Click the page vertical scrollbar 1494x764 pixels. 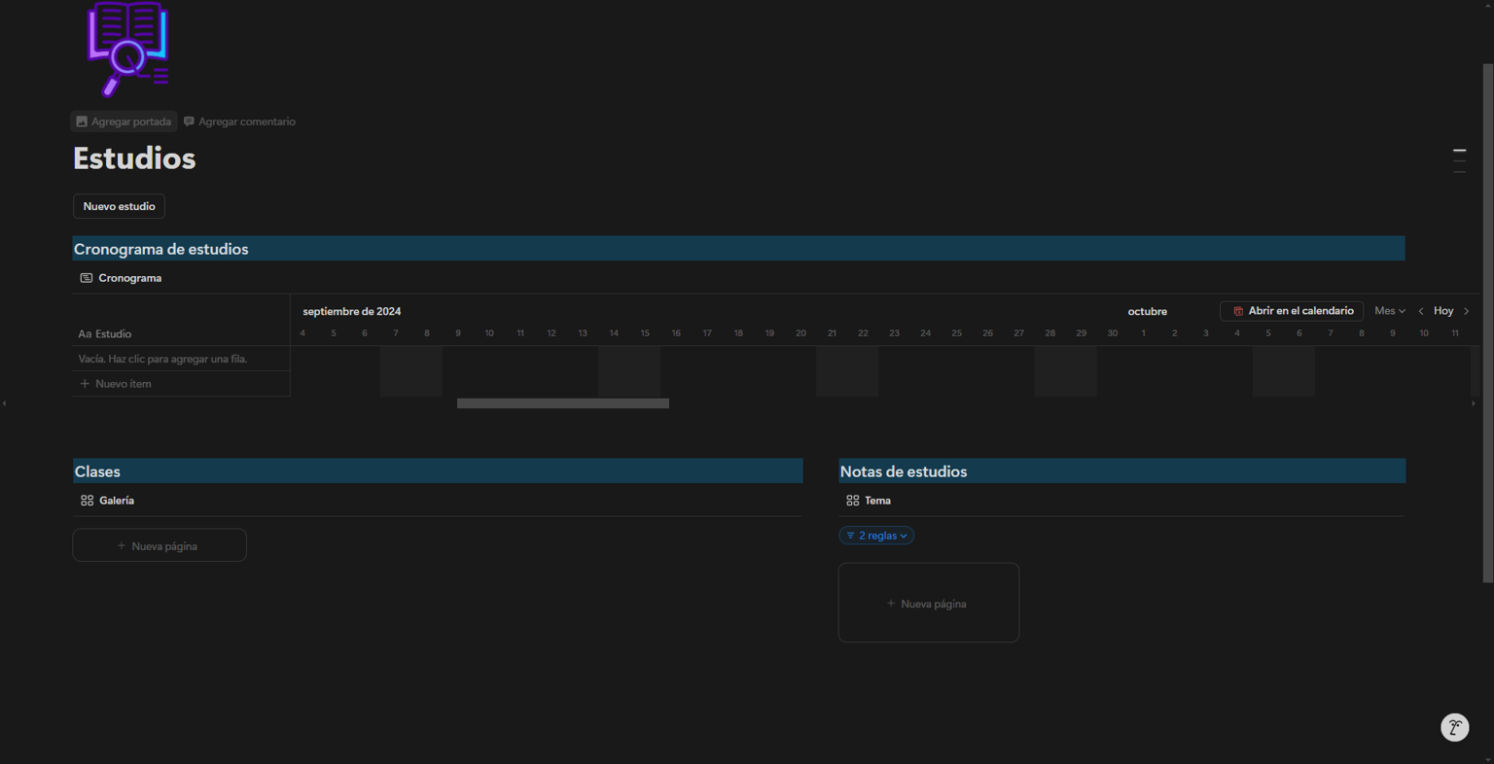pyautogui.click(x=1487, y=324)
